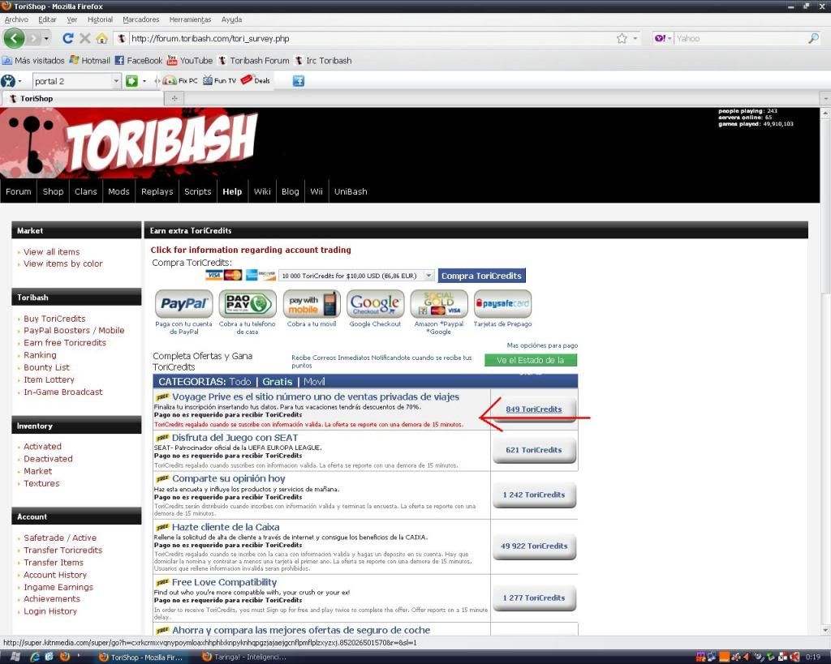Focus the Yahoo search field
The height and width of the screenshot is (664, 831).
tap(740, 38)
